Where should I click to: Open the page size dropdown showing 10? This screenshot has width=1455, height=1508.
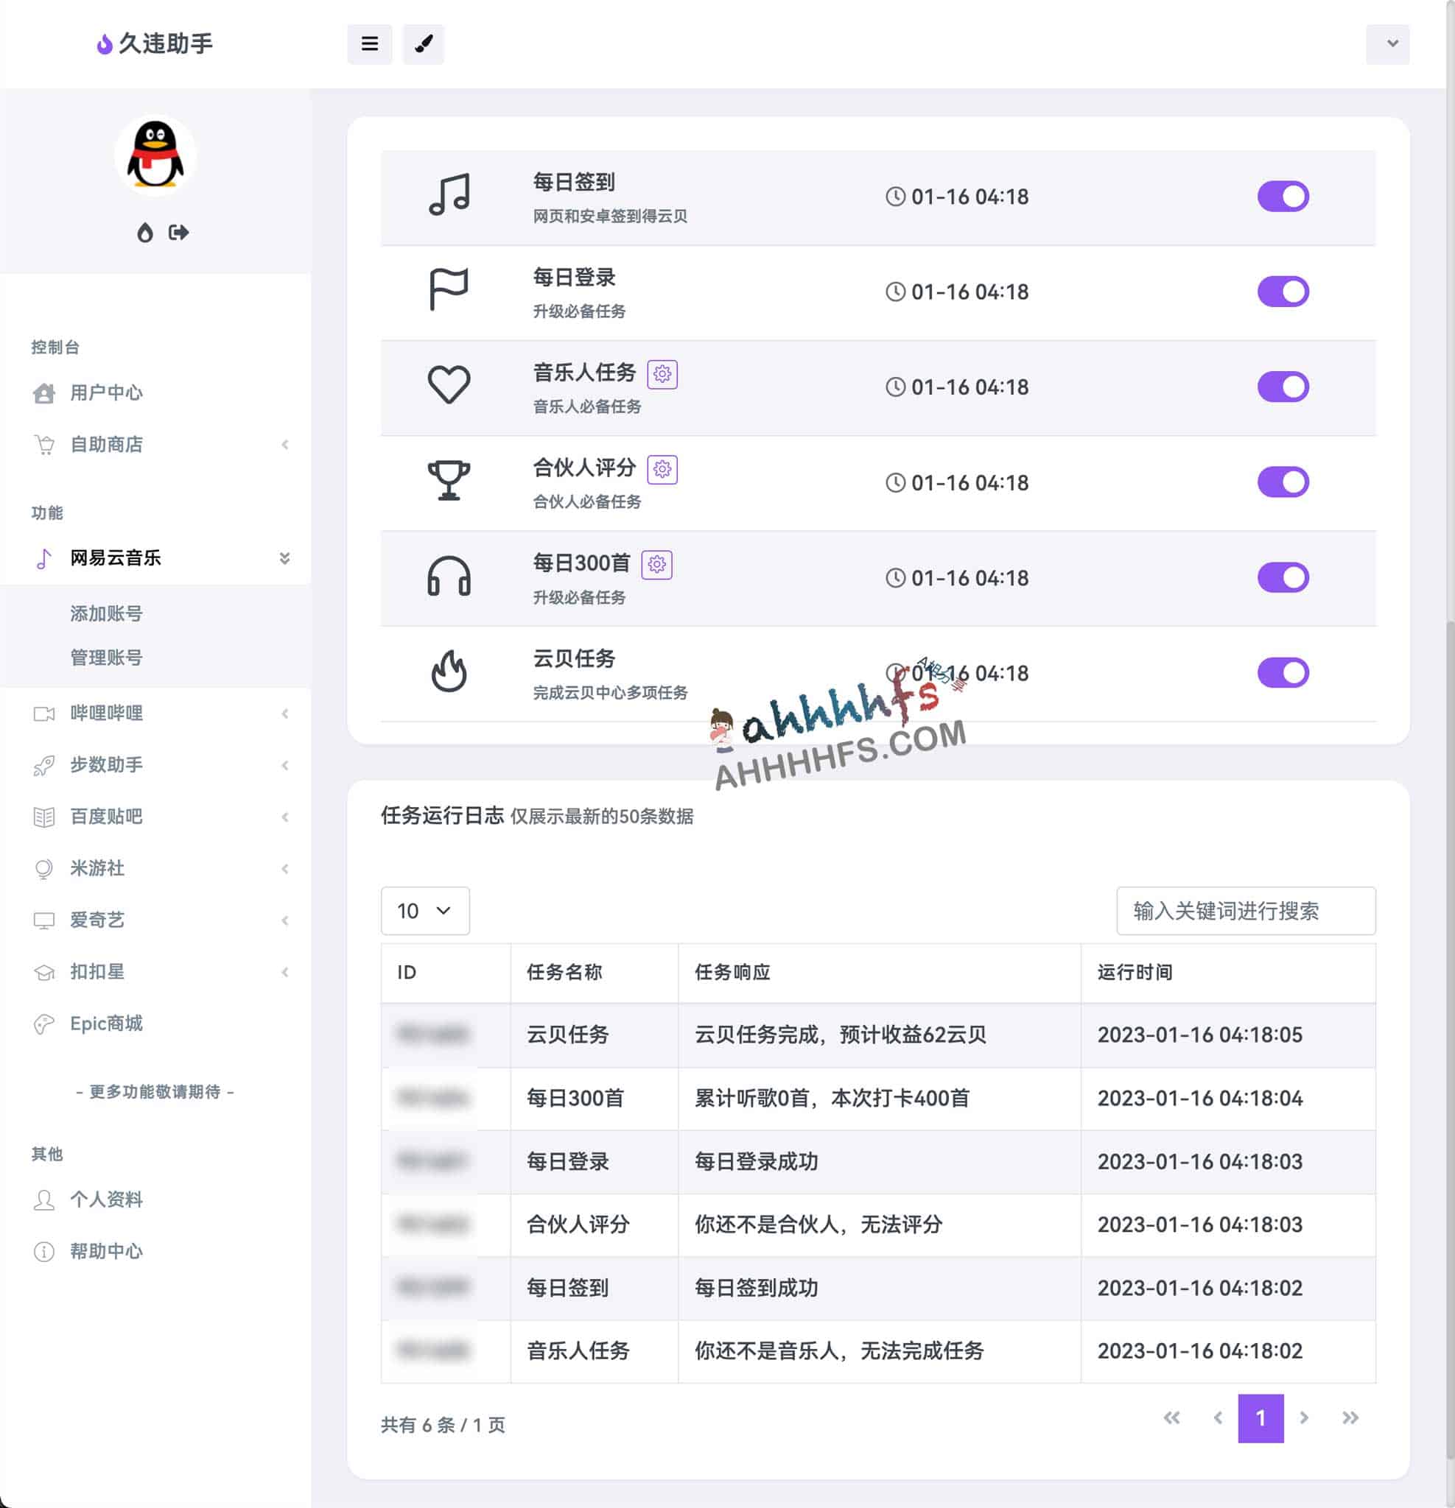(x=424, y=911)
